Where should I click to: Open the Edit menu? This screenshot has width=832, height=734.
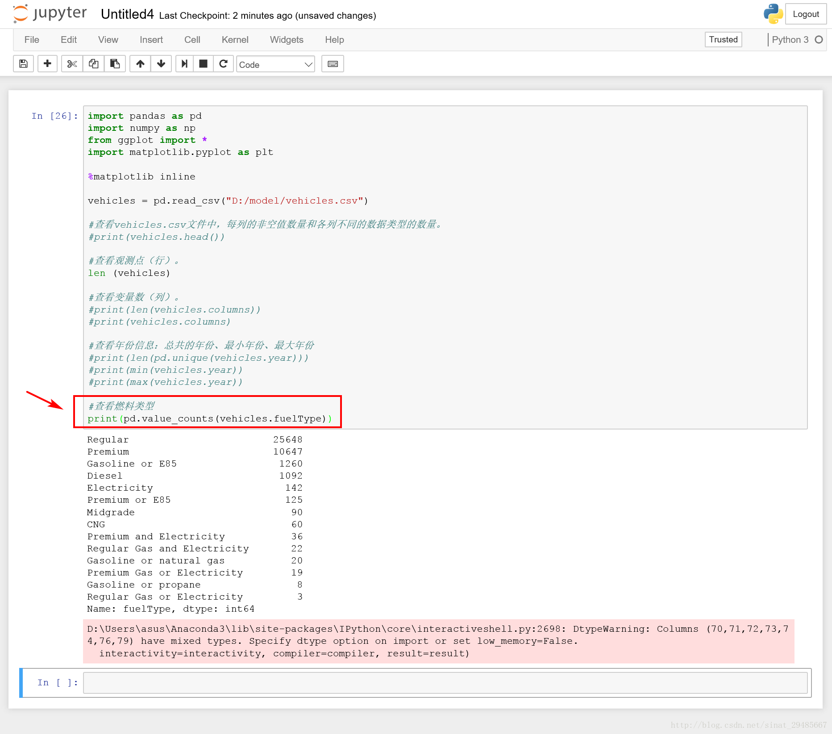tap(69, 40)
